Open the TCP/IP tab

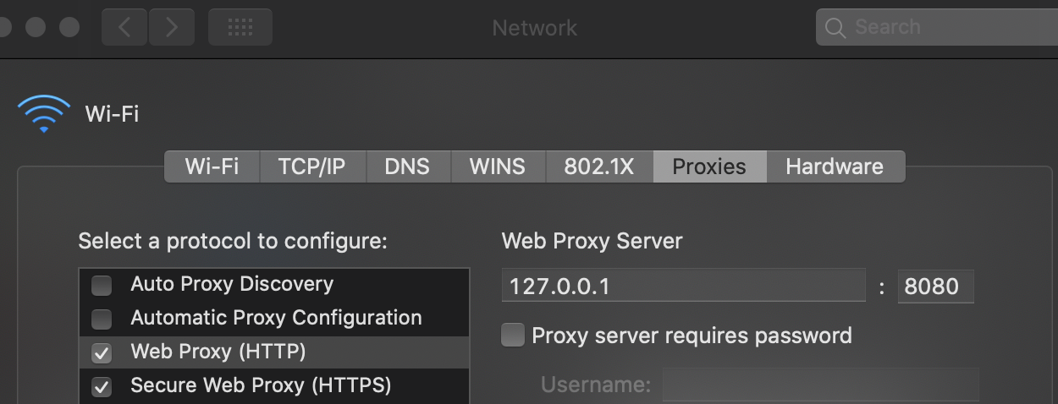tap(311, 167)
